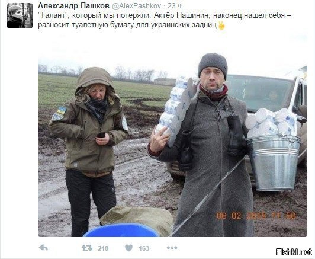View the 218 retweets count
Image resolution: width=315 pixels, height=259 pixels.
pyautogui.click(x=103, y=248)
